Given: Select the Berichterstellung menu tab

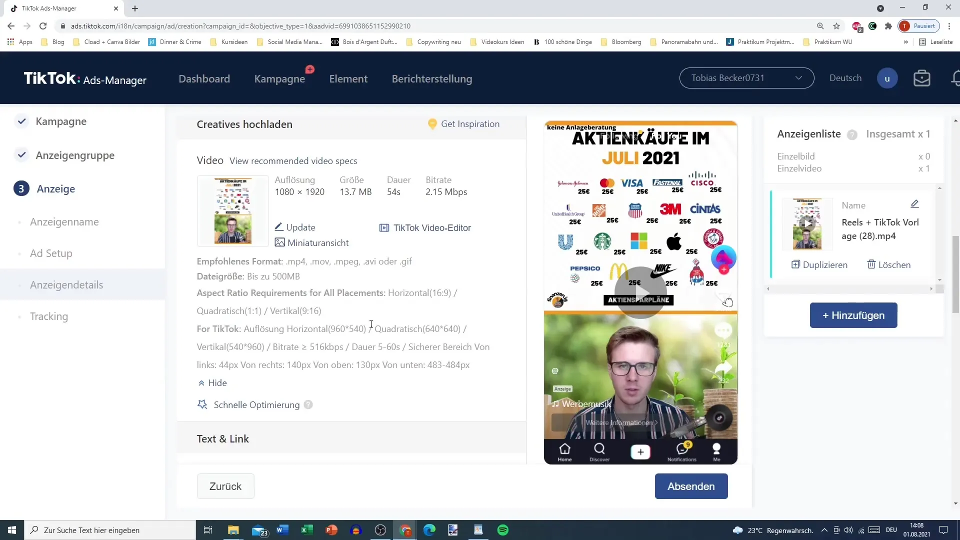Looking at the screenshot, I should [x=432, y=78].
